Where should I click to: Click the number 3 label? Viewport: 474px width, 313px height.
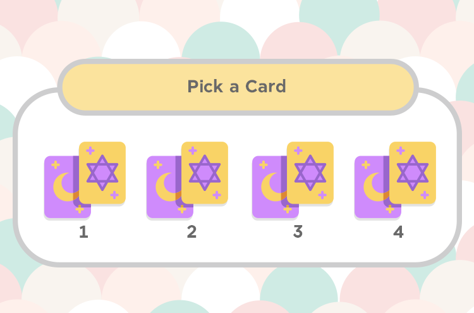(298, 232)
